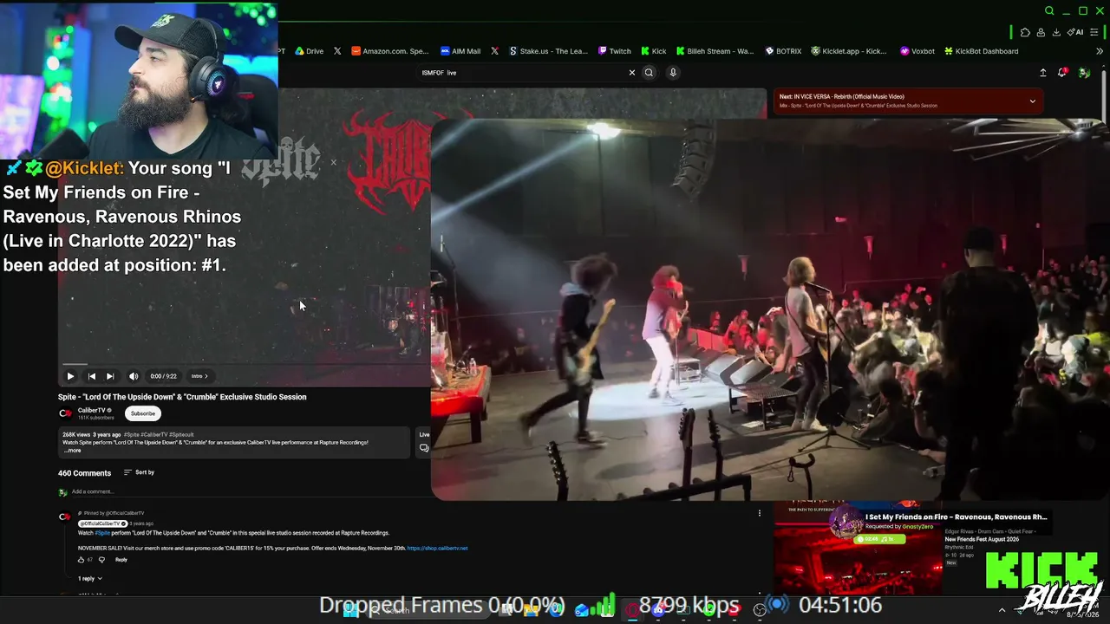This screenshot has height=624, width=1110.
Task: Open the shop.calibertv.net link
Action: click(x=437, y=549)
